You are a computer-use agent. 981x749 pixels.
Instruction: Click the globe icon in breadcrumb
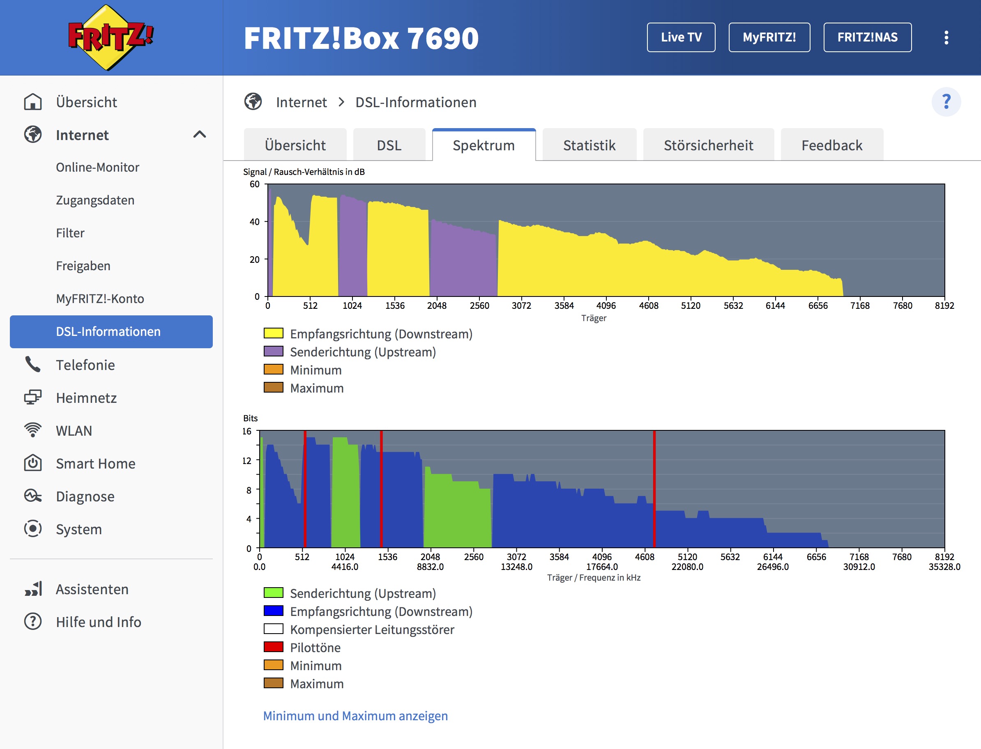(253, 102)
